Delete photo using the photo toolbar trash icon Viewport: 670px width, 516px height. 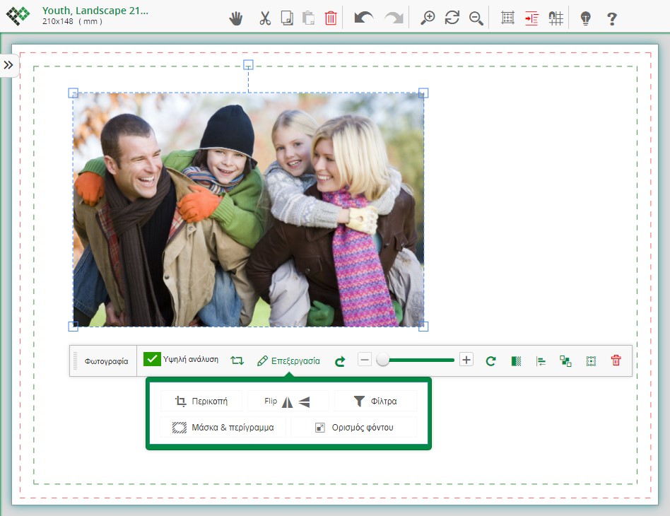point(616,360)
